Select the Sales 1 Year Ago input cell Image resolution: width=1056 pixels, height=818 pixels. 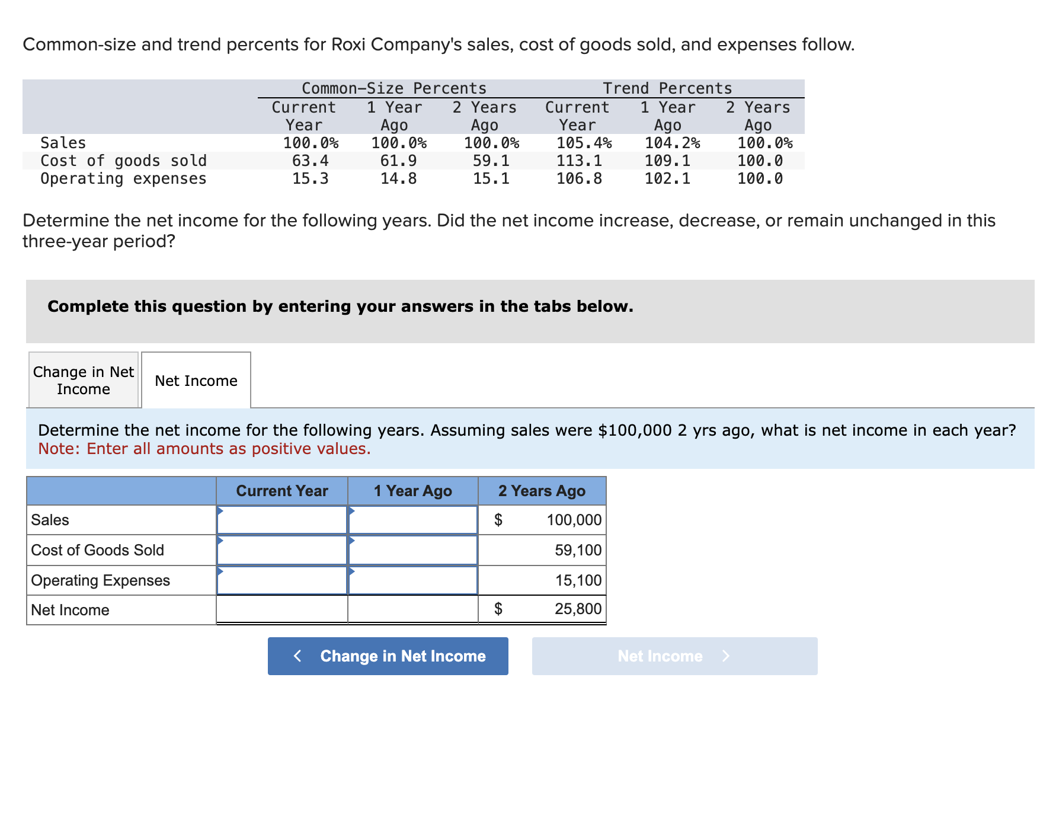[413, 520]
